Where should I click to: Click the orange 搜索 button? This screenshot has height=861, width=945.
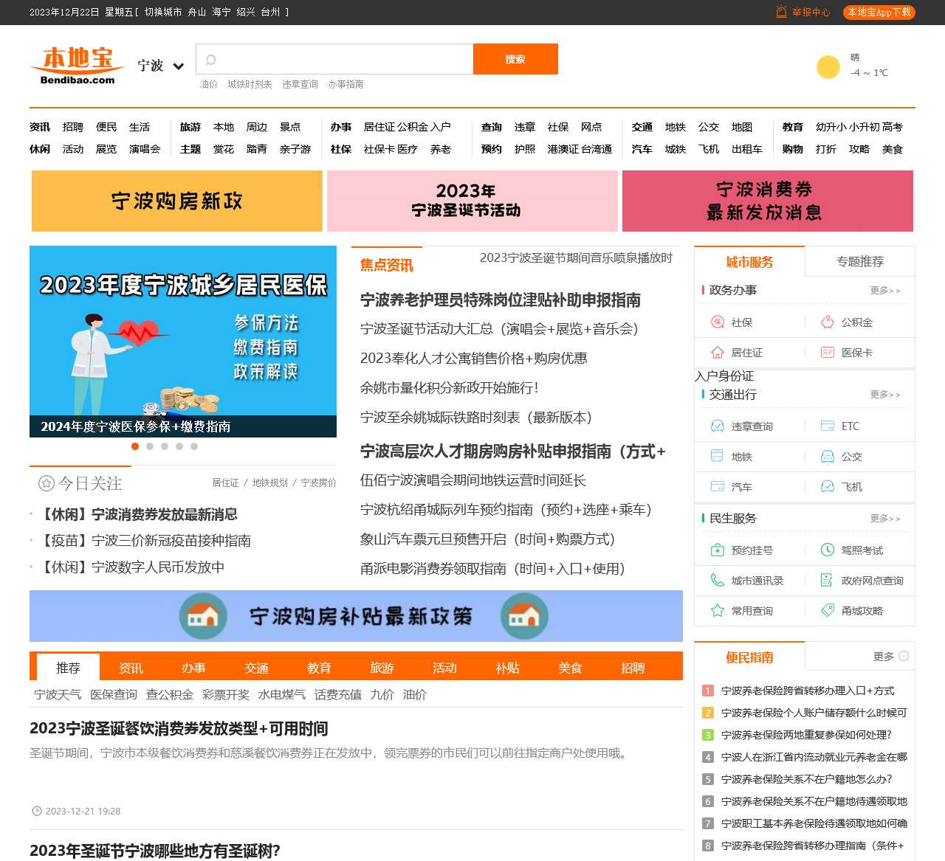(515, 59)
